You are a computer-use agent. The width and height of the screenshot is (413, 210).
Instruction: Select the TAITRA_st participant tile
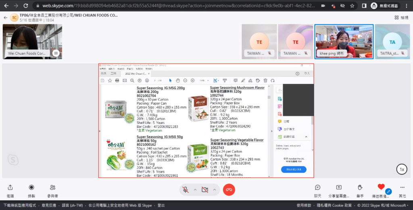click(x=392, y=42)
